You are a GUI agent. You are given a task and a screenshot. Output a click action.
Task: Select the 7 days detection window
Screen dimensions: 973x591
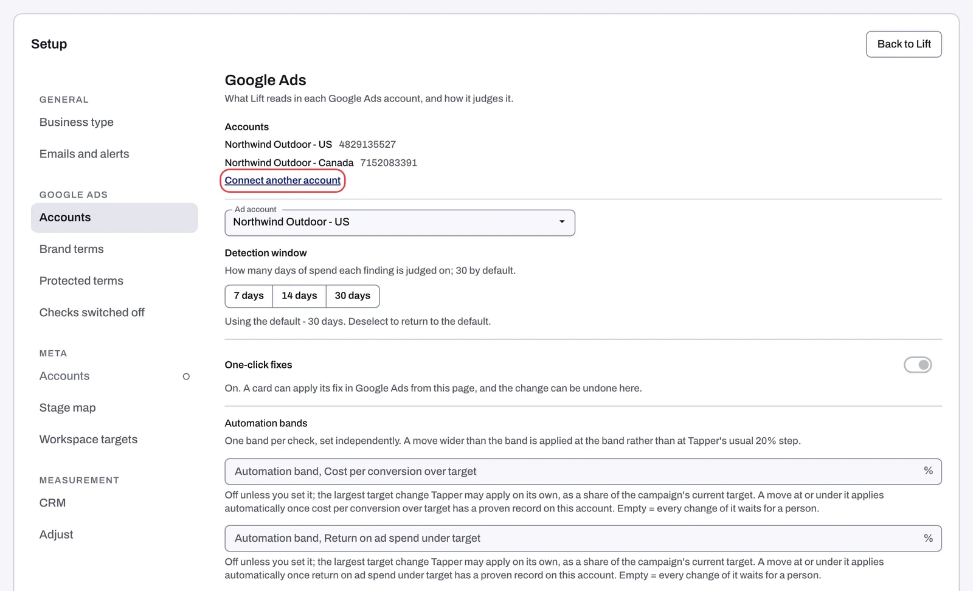pos(249,296)
